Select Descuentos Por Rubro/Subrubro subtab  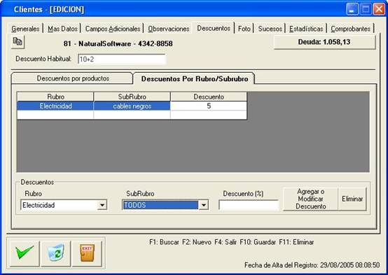pyautogui.click(x=195, y=78)
